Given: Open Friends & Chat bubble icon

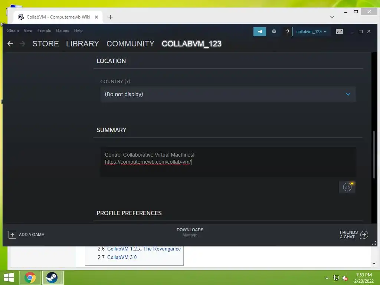Looking at the screenshot, I should pos(364,235).
